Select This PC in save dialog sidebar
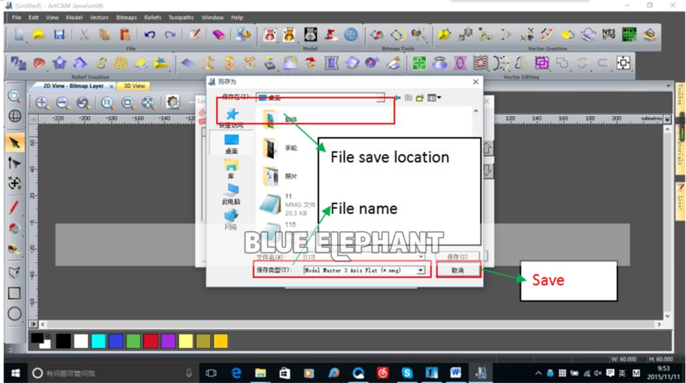This screenshot has height=383, width=686. 231,194
